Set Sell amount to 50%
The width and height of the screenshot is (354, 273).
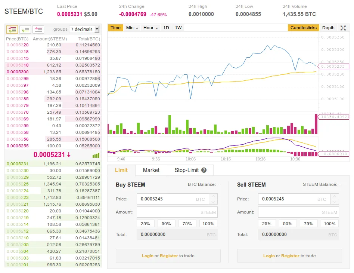(x=288, y=224)
